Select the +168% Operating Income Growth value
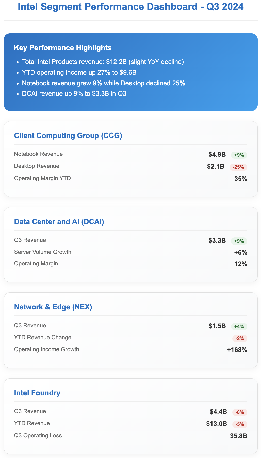 pyautogui.click(x=237, y=350)
